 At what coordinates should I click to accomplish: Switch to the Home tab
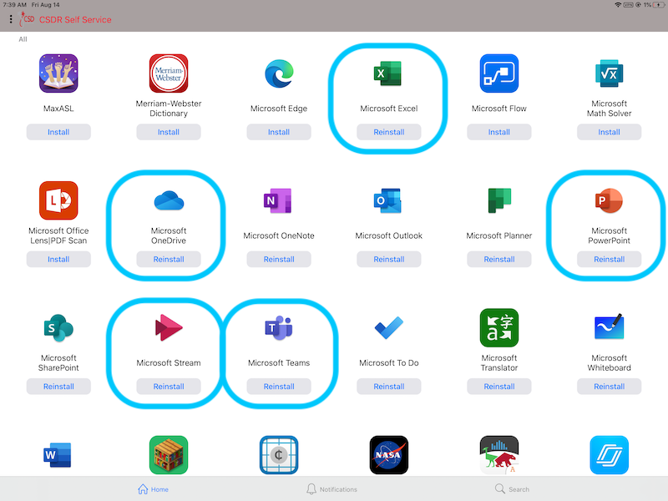coord(153,489)
